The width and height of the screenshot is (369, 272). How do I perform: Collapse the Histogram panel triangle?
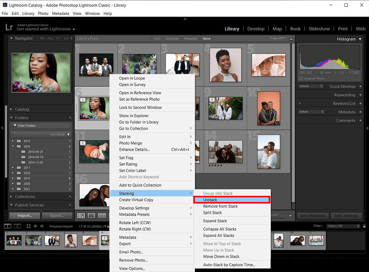[360, 39]
